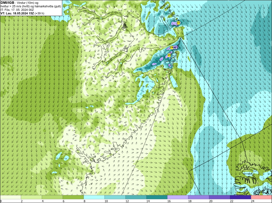This screenshot has width=272, height=203.
Task: Click the 'IT: Fös. 17. 05. 2024 00Z' line
Action: click(17, 10)
